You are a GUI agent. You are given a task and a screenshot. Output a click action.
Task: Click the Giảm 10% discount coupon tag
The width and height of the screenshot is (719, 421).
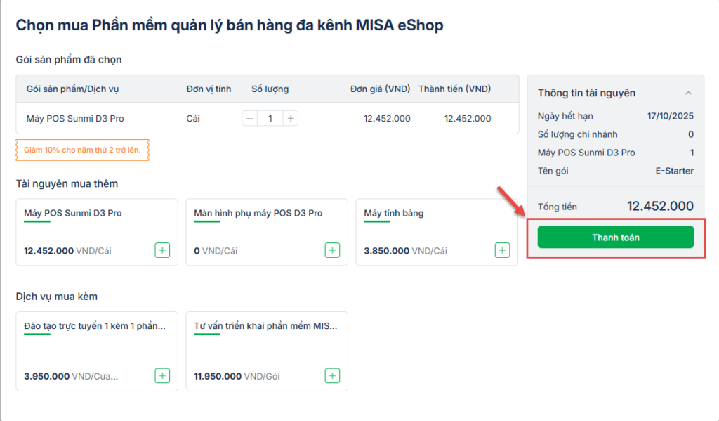(x=83, y=150)
